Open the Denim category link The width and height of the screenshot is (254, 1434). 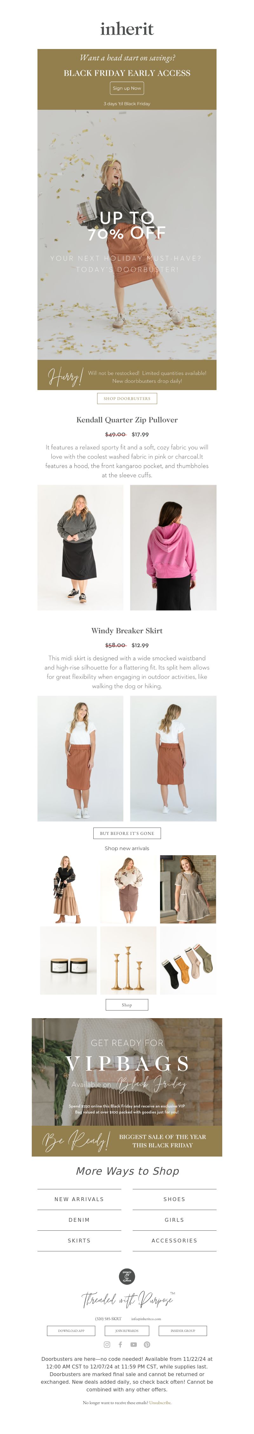(x=79, y=1220)
